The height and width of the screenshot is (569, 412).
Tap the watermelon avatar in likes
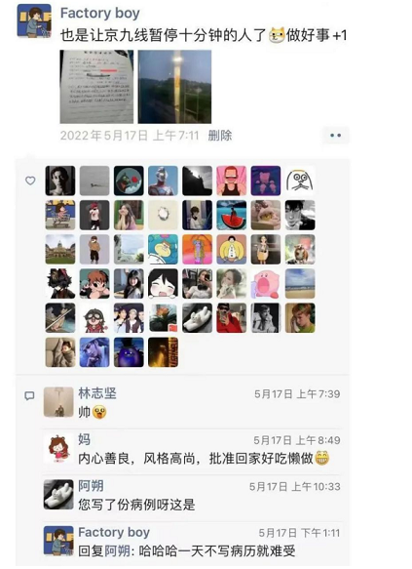click(x=232, y=215)
